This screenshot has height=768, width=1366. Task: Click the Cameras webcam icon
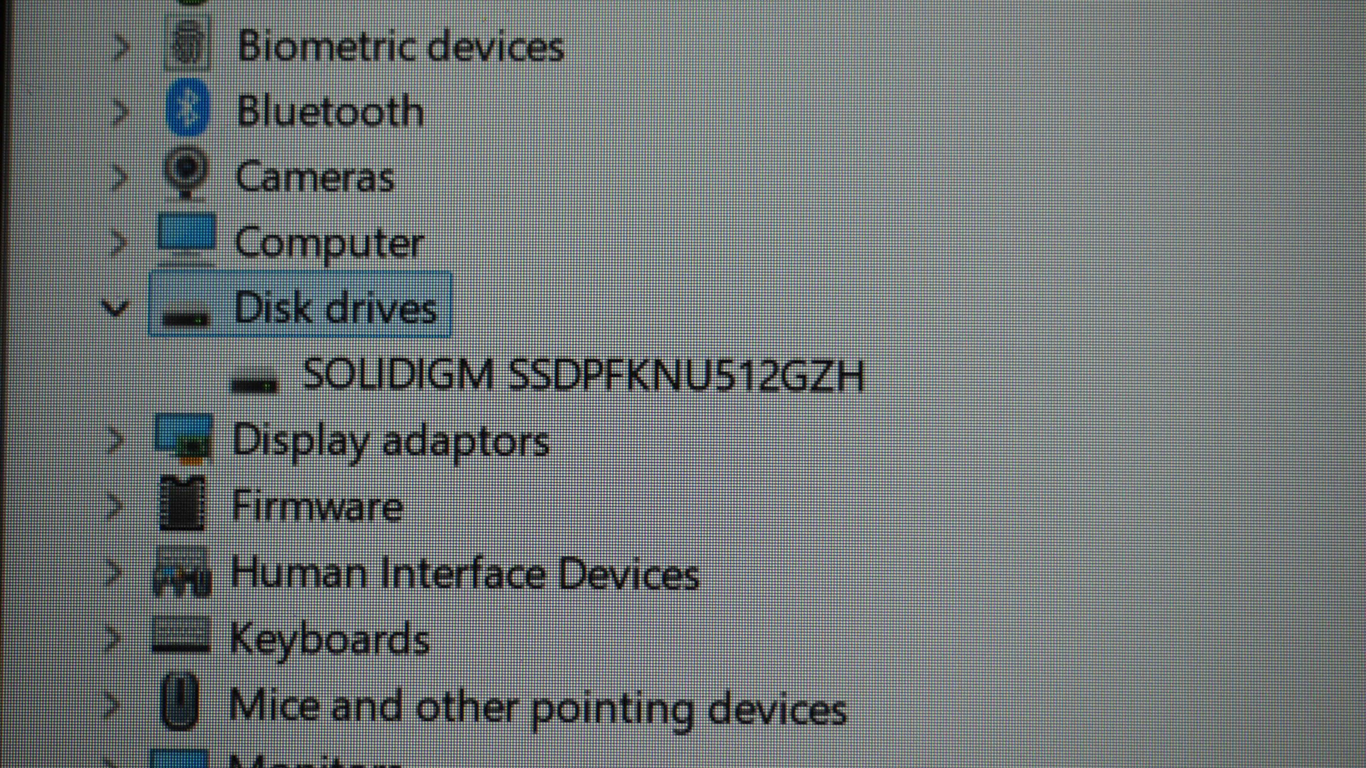[186, 174]
